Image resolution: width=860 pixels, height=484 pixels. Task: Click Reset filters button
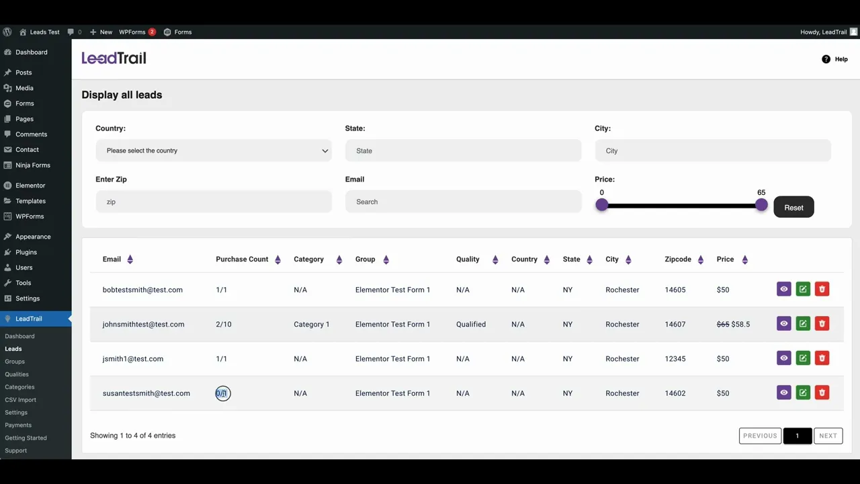[793, 207]
